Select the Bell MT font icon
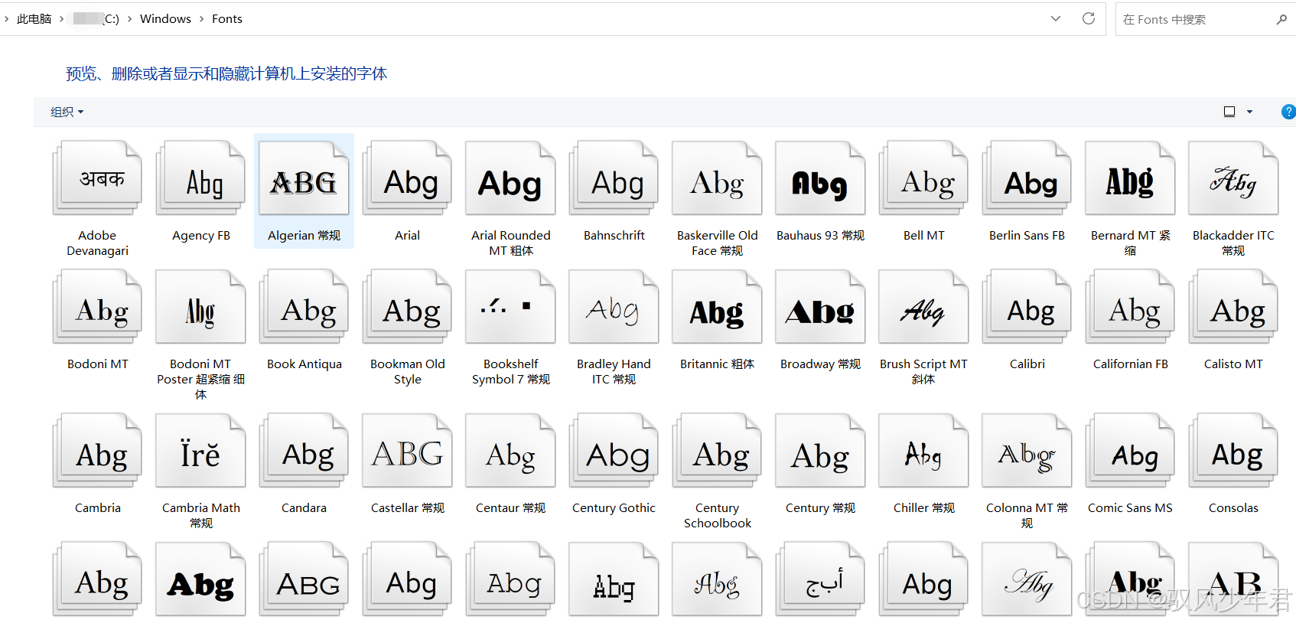The image size is (1296, 623). pyautogui.click(x=923, y=178)
